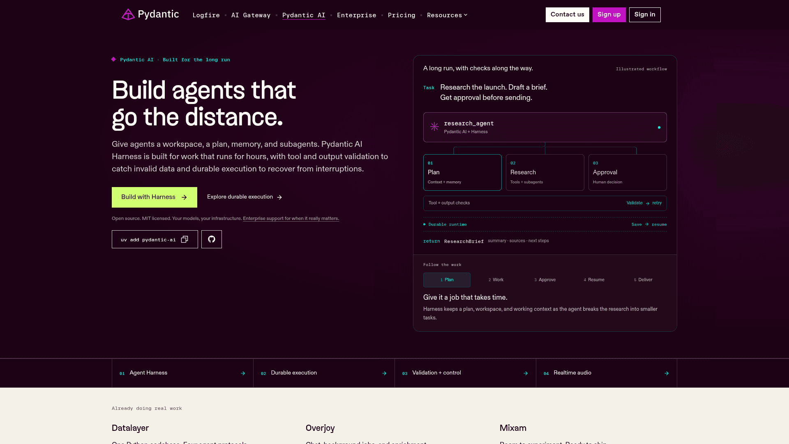Click the 03 Approval workflow card
Screen dimensions: 789x444
coord(628,172)
